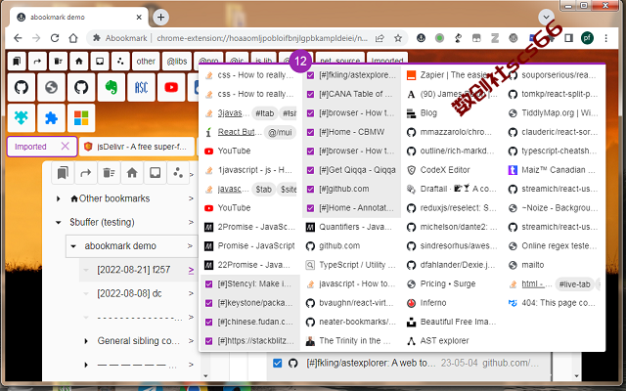The image size is (626, 391).
Task: Open the Chrome tab search dropdown arrow
Action: (546, 18)
